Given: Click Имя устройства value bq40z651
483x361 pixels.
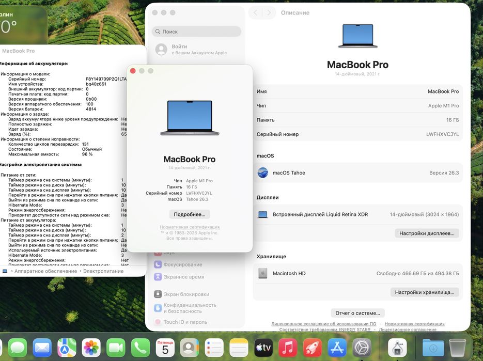Looking at the screenshot, I should (96, 84).
